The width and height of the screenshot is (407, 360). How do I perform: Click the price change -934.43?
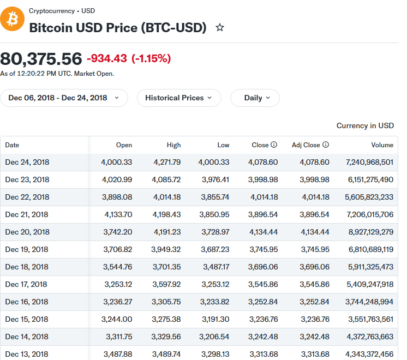coord(107,58)
